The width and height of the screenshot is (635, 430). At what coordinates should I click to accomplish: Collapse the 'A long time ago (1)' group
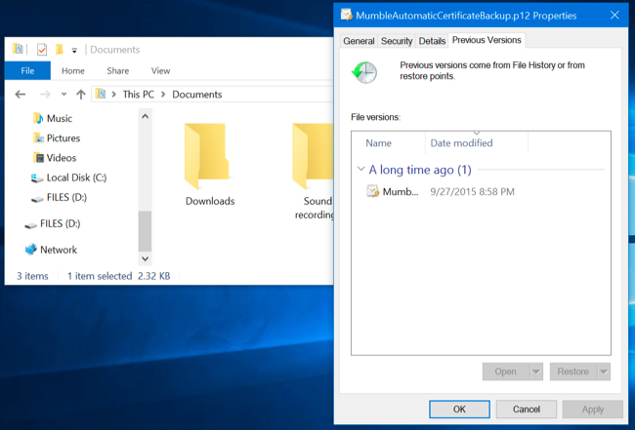pyautogui.click(x=360, y=169)
